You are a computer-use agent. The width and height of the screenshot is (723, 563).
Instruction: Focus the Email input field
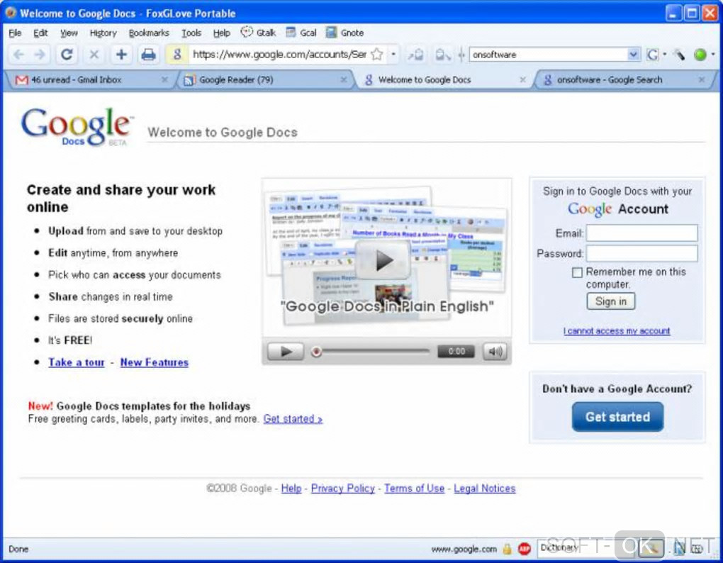coord(642,233)
